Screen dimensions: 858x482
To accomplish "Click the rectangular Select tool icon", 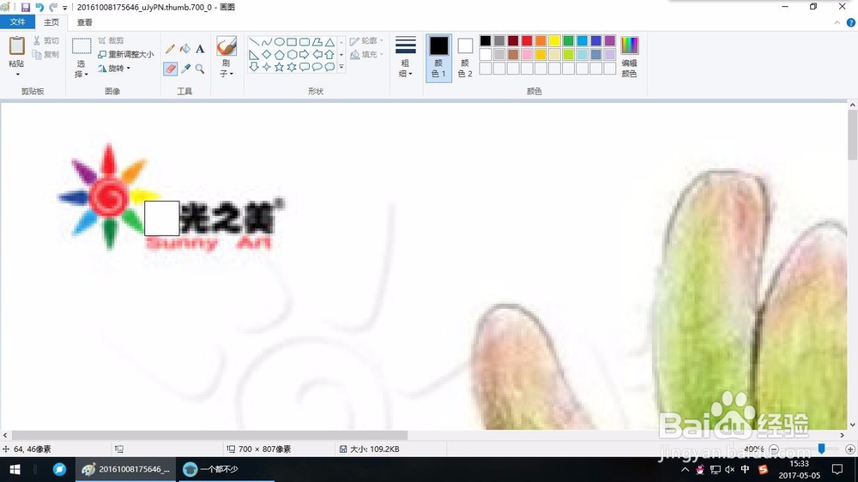I will (82, 46).
